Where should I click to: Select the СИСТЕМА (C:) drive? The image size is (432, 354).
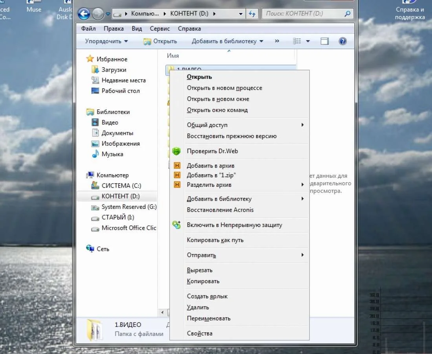tap(121, 186)
